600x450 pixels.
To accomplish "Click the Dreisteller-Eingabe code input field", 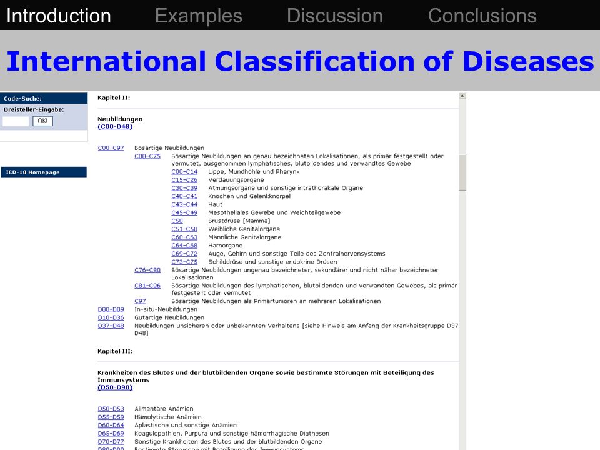I will (x=16, y=121).
